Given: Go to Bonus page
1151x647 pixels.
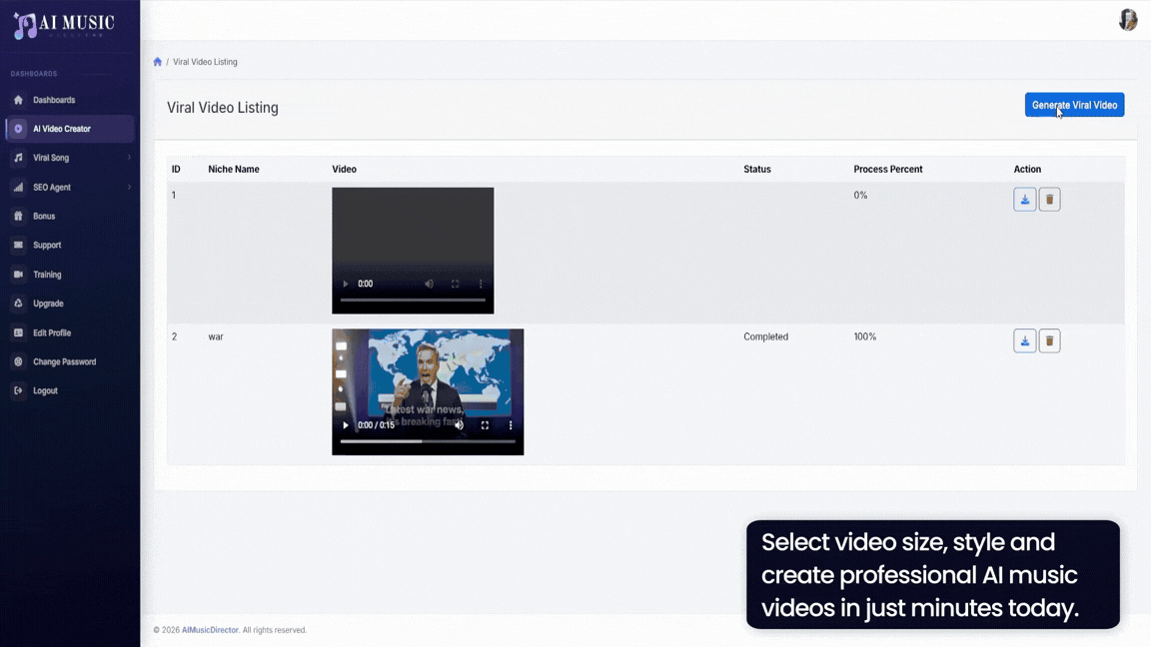Looking at the screenshot, I should coord(70,217).
